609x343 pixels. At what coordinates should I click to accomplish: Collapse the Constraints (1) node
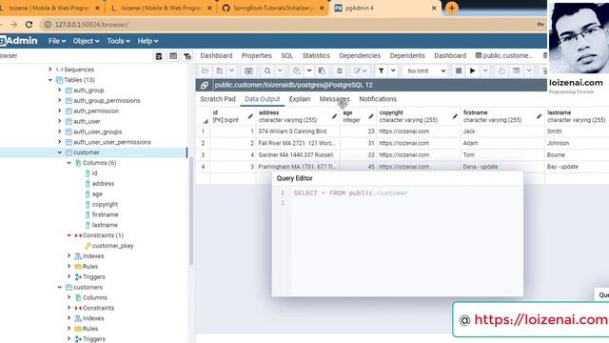tap(69, 235)
